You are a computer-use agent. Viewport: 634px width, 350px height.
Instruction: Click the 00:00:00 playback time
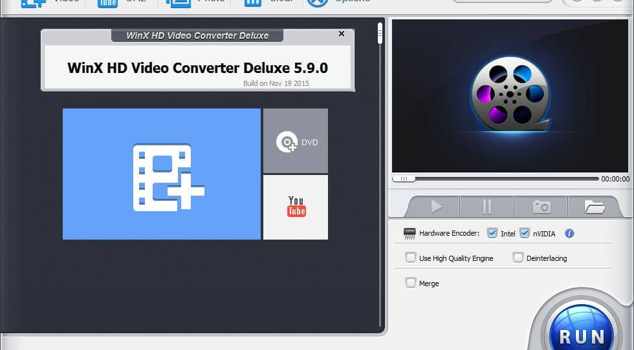(615, 179)
